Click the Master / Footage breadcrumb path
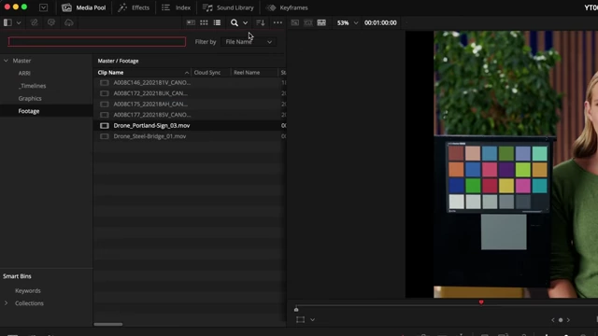 point(119,61)
